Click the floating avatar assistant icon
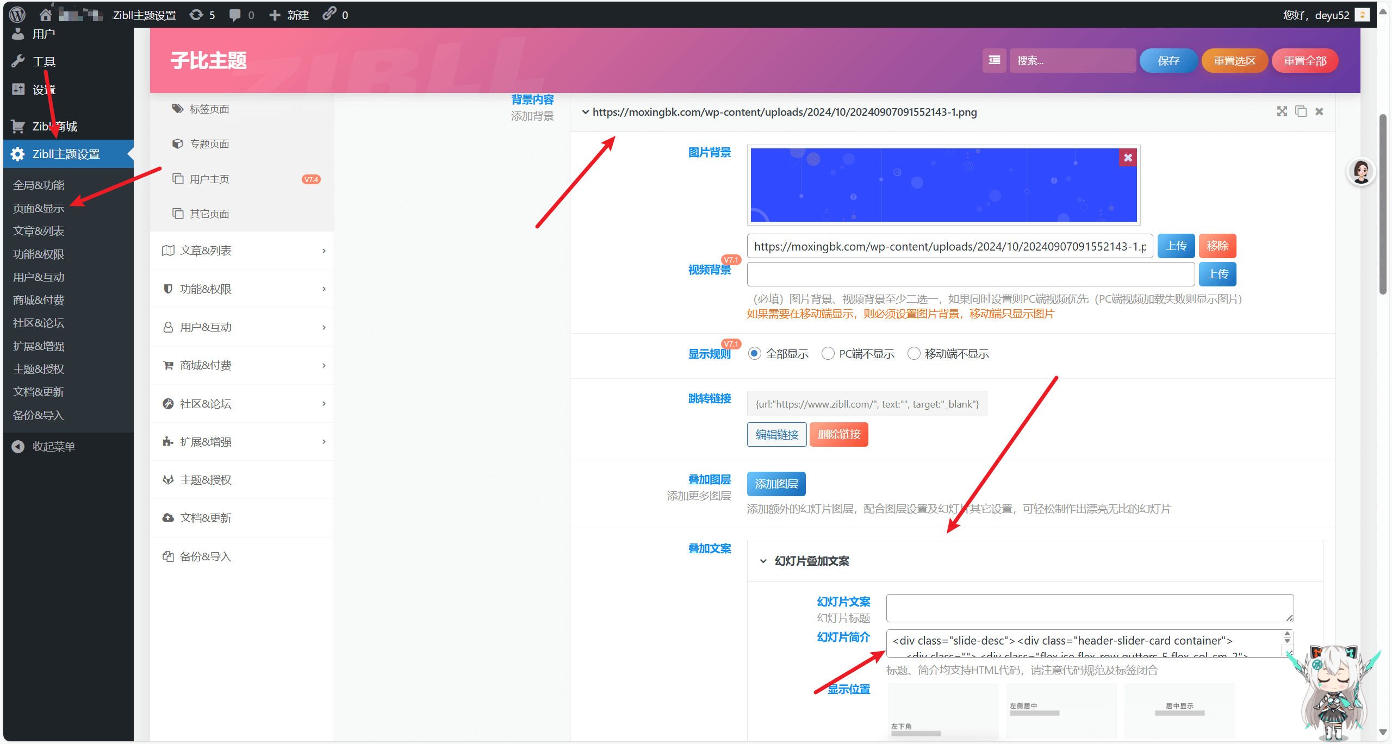The width and height of the screenshot is (1392, 744). (1361, 172)
